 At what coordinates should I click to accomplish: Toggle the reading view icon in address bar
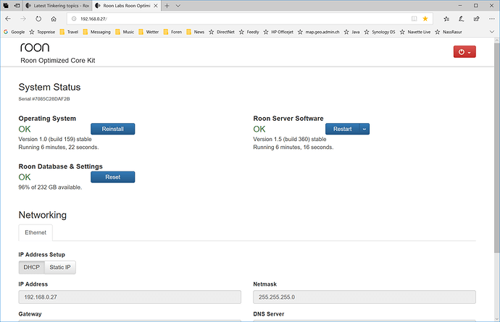414,19
